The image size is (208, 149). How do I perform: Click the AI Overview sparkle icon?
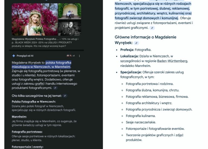[14, 56]
